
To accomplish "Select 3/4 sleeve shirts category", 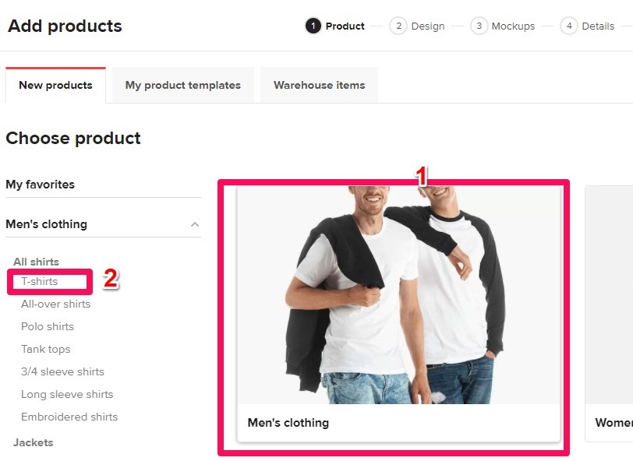I will point(62,371).
